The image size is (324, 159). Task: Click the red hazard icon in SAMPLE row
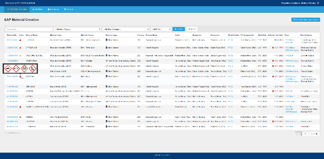(20, 117)
